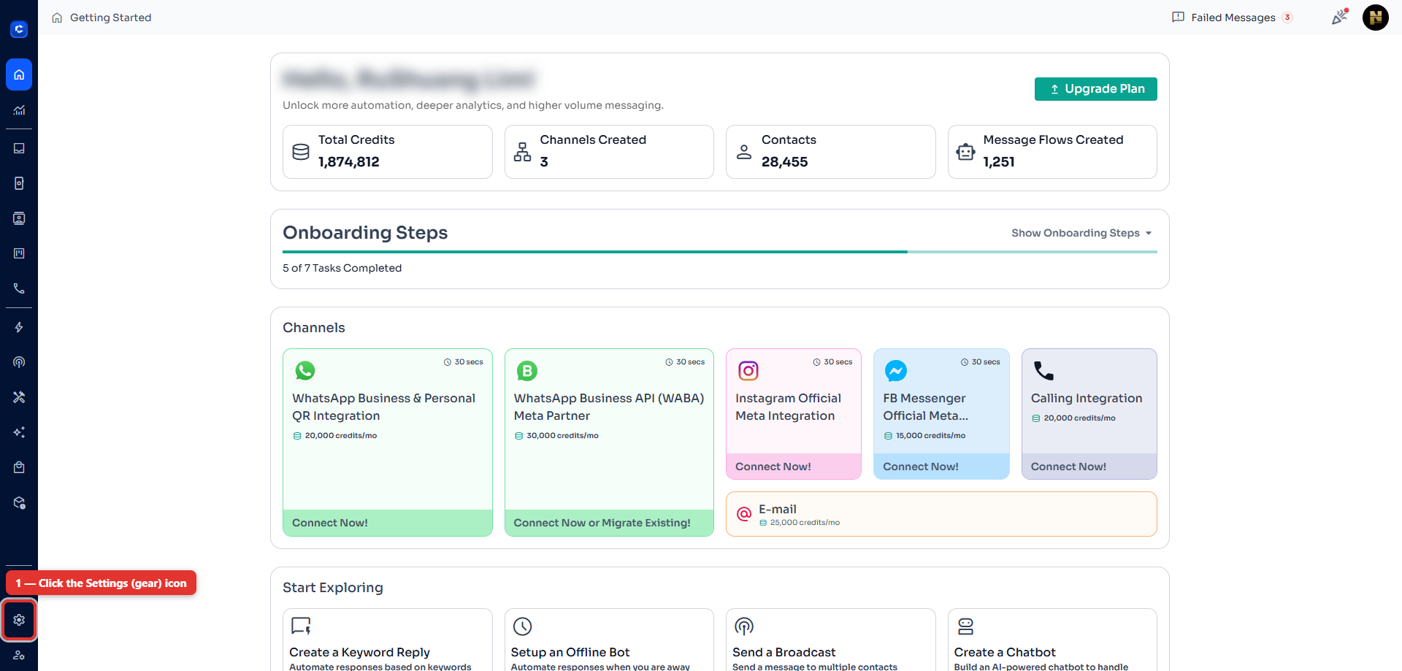1402x671 pixels.
Task: Click the Settings gear icon in sidebar
Action: [19, 620]
